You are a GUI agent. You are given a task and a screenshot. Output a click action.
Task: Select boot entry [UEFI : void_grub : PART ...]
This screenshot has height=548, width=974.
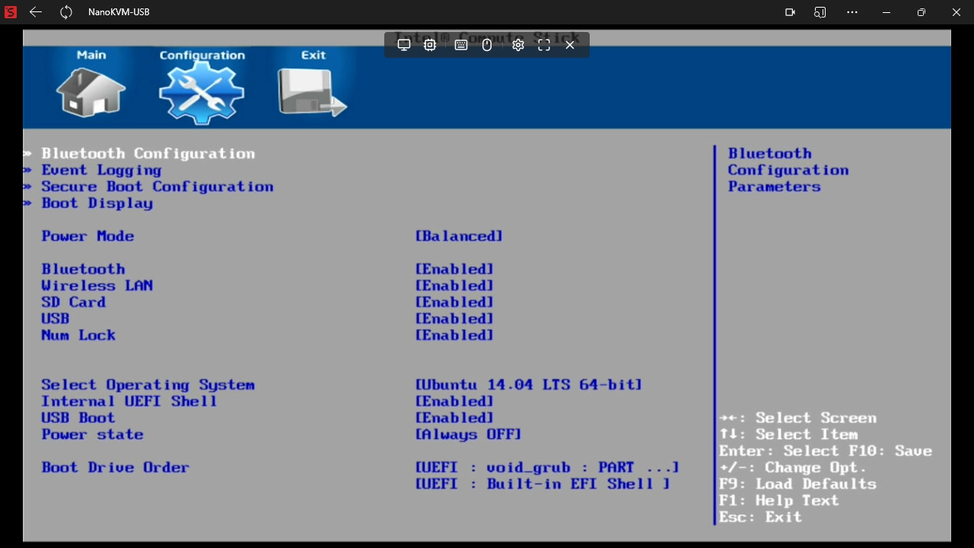[547, 467]
